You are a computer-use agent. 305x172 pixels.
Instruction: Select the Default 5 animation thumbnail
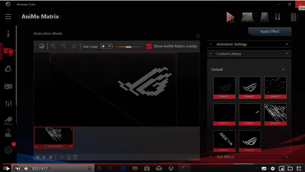(250, 114)
